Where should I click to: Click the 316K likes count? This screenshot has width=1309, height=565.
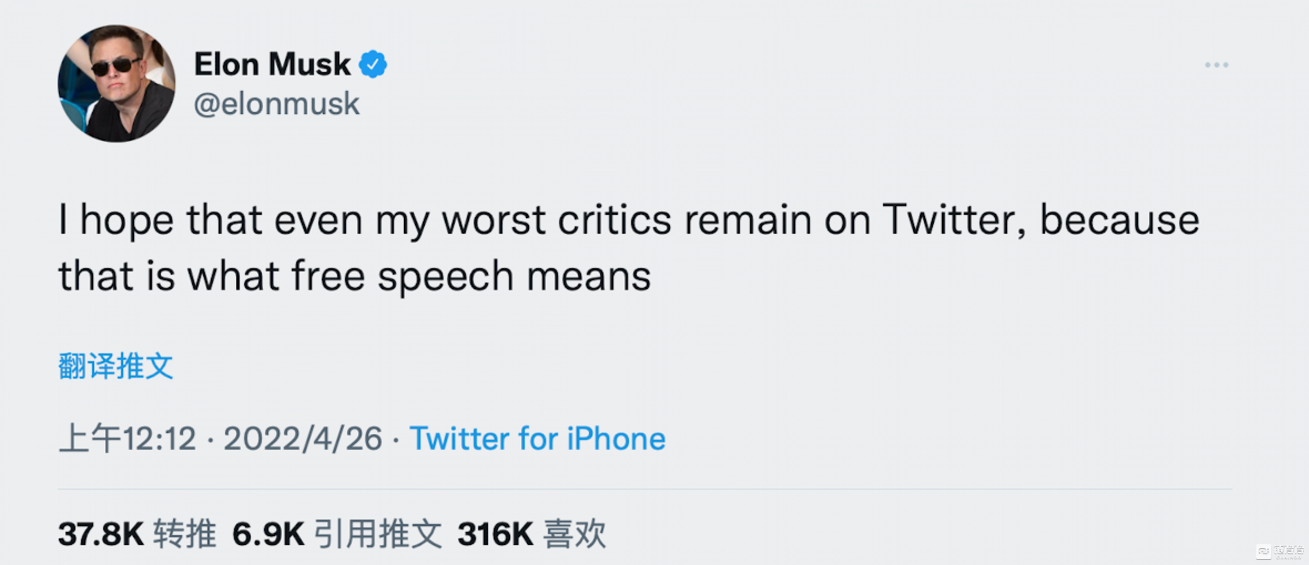click(x=495, y=534)
